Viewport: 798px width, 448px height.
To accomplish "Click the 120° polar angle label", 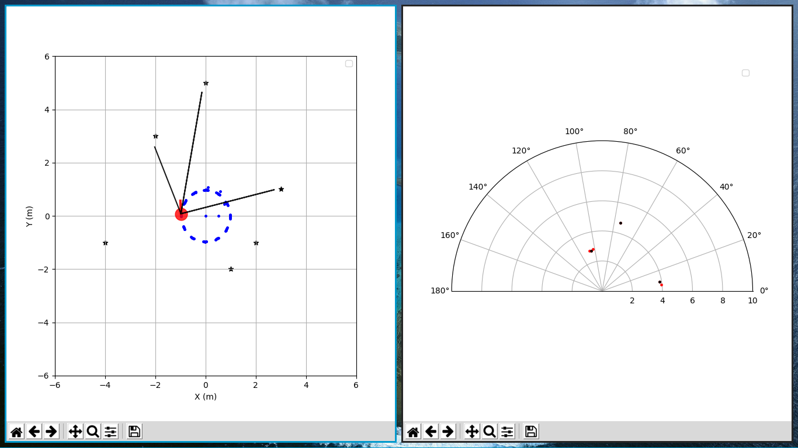I will [x=521, y=151].
